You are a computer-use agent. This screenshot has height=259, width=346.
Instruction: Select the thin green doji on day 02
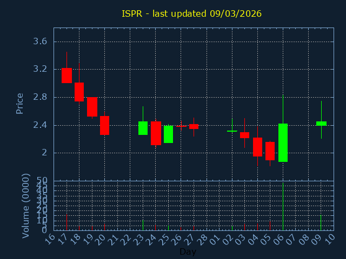click(232, 131)
